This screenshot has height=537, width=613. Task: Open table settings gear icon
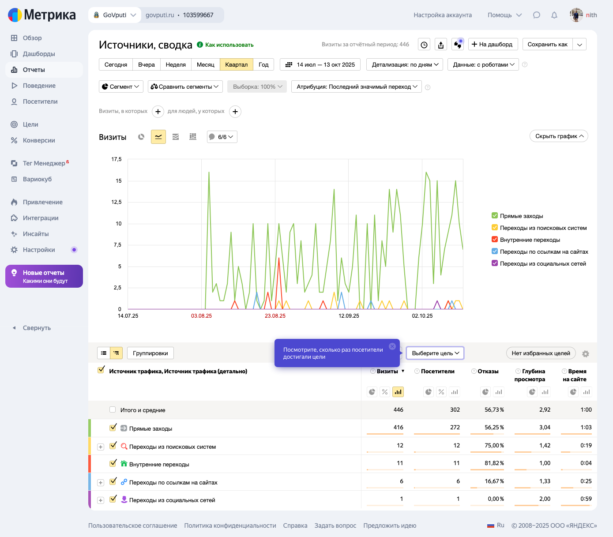click(x=586, y=353)
